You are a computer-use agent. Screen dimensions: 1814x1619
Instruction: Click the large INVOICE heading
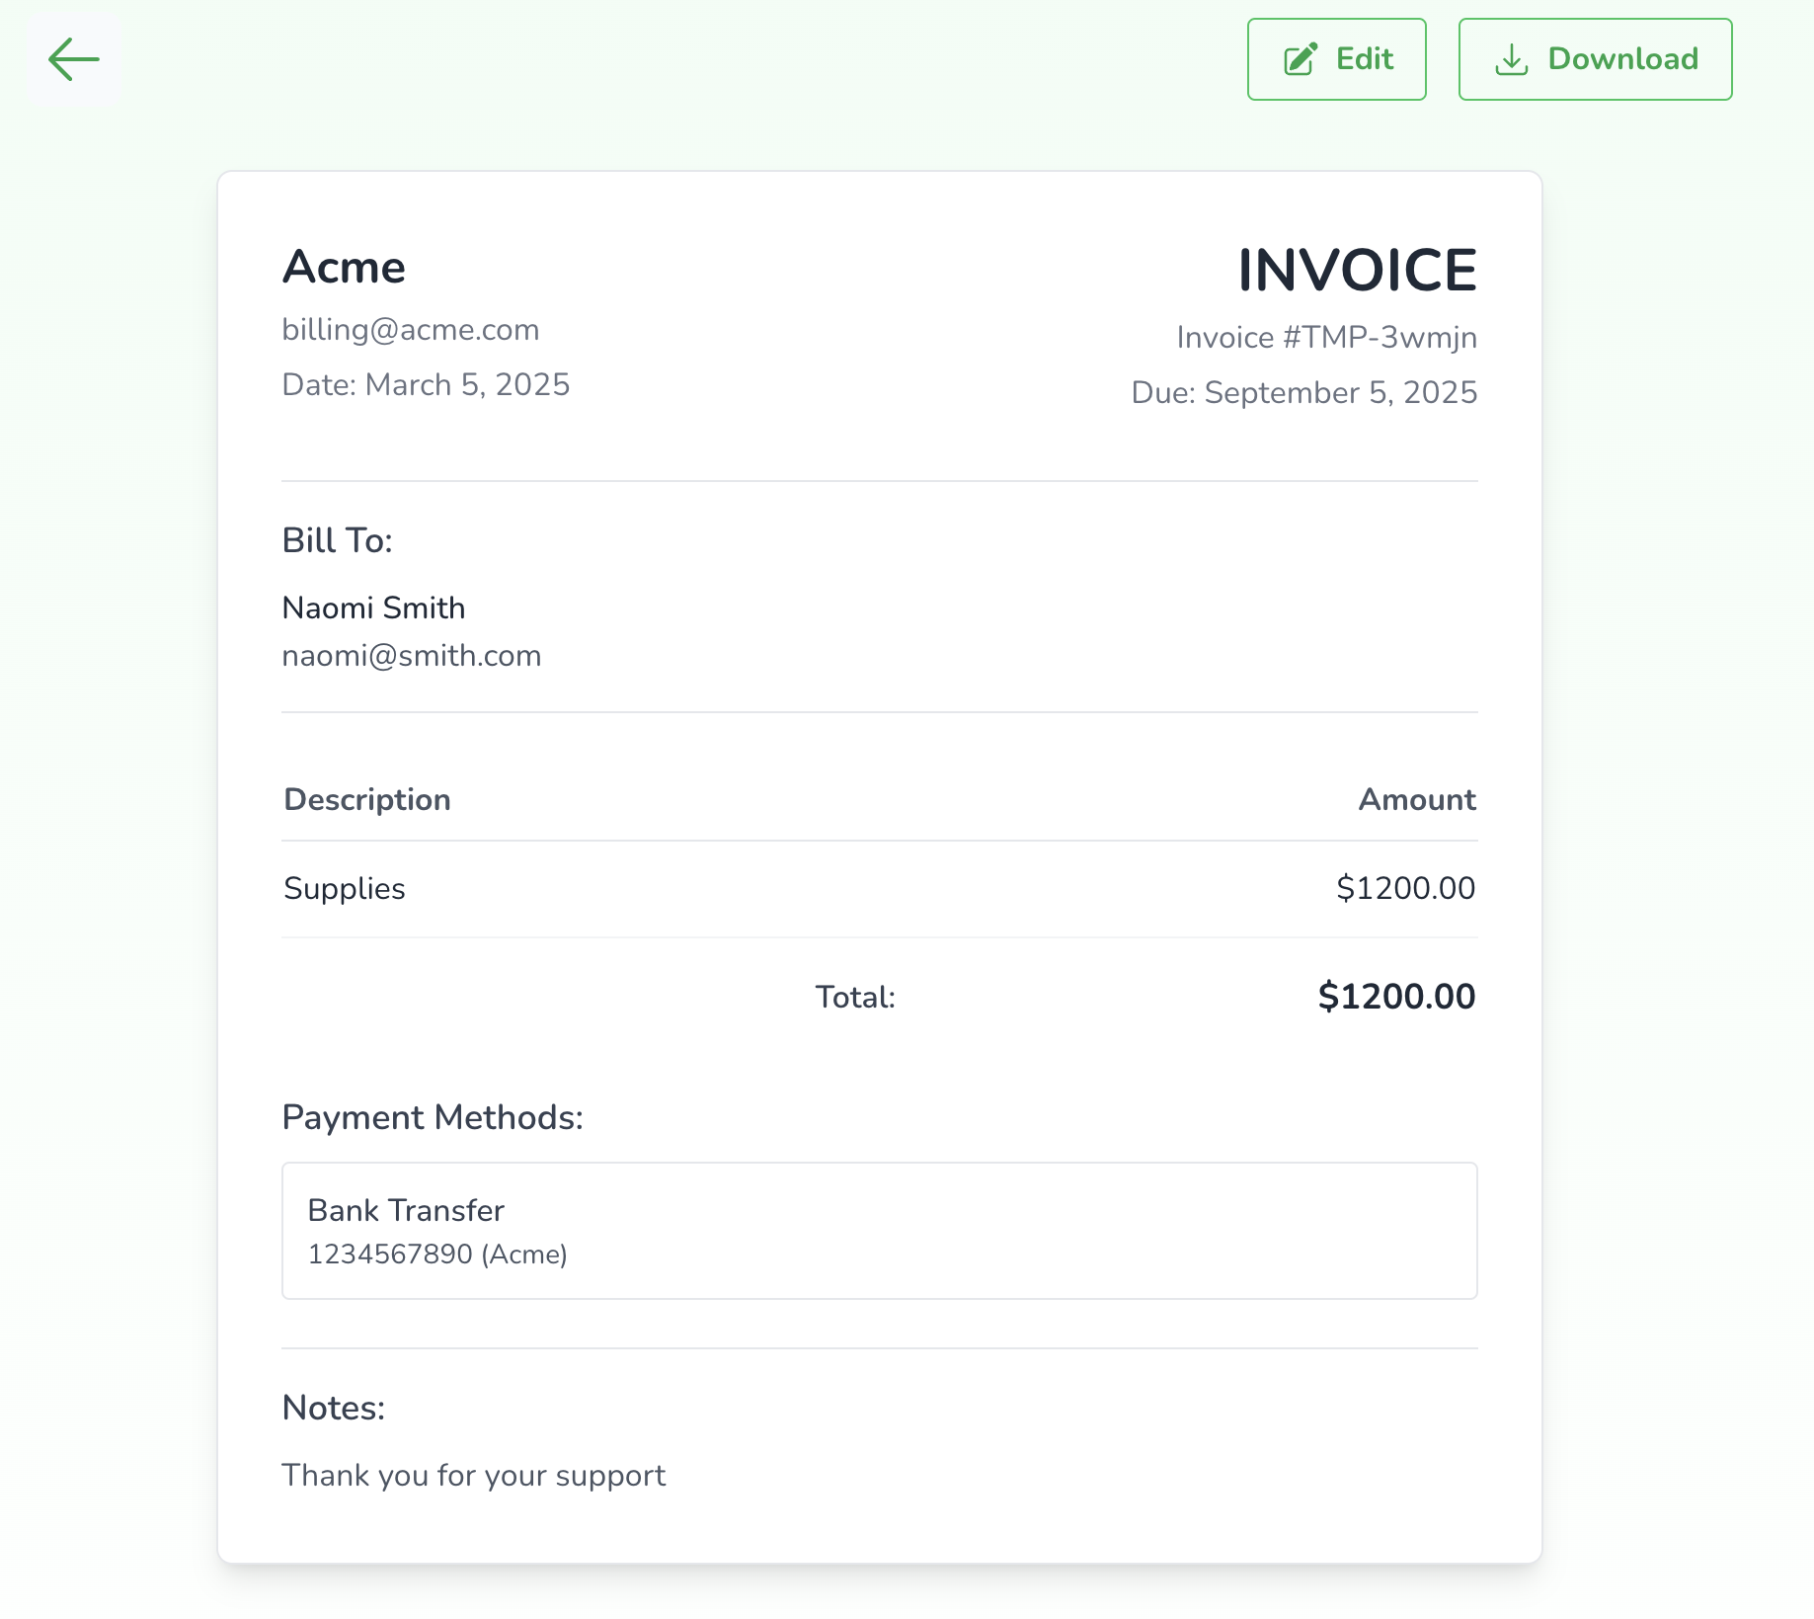[1357, 271]
